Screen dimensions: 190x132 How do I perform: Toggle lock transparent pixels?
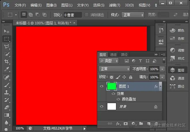pos(111,77)
